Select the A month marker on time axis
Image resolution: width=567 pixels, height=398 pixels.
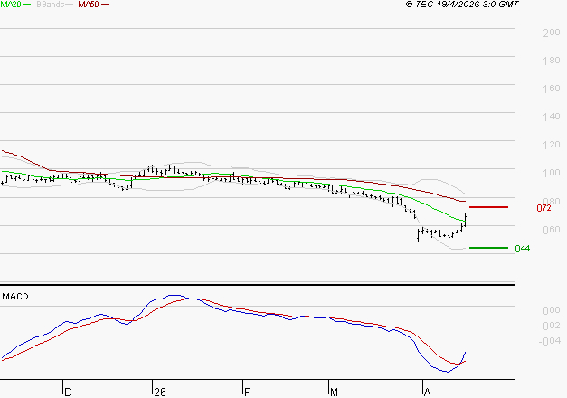[426, 392]
